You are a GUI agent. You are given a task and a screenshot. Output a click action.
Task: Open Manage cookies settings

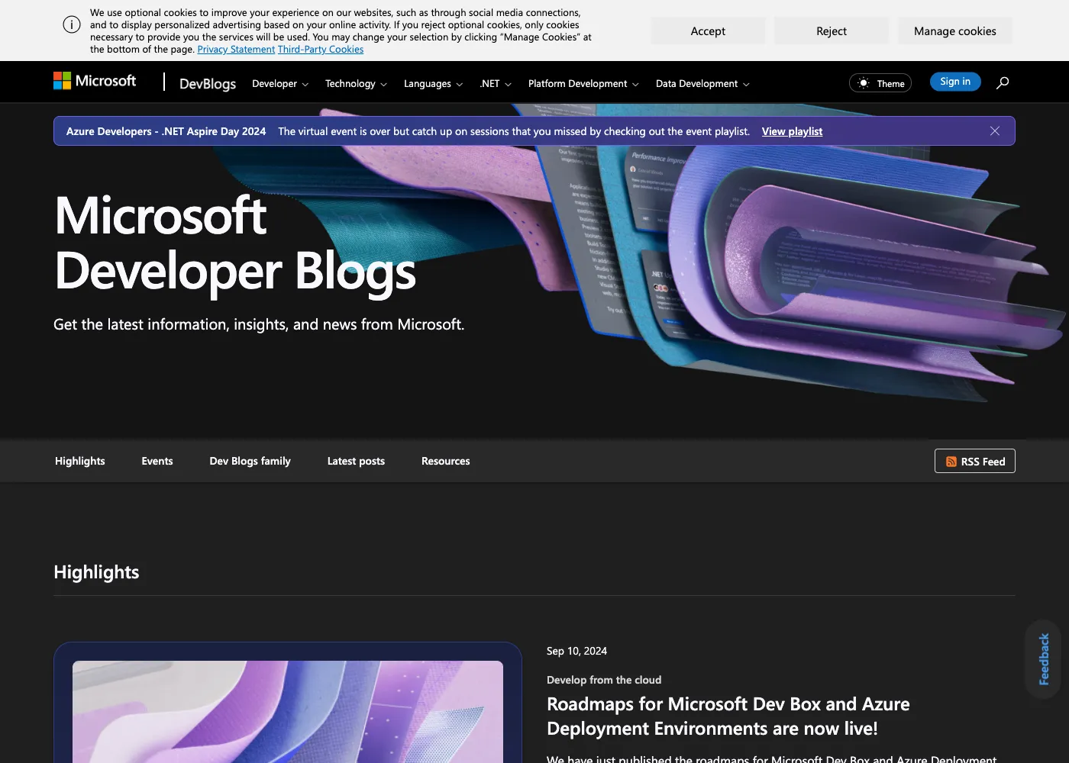tap(955, 31)
